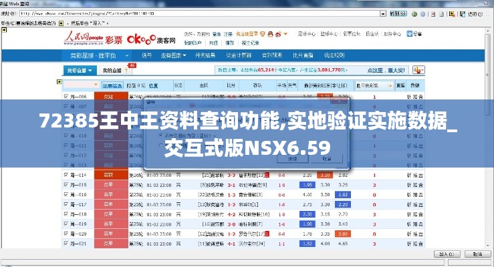Click the bottom-right 取消 cancel button
494x267 pixels.
477,254
